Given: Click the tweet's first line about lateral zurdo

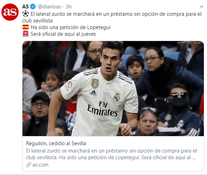Looking at the screenshot, I should tap(116, 14).
